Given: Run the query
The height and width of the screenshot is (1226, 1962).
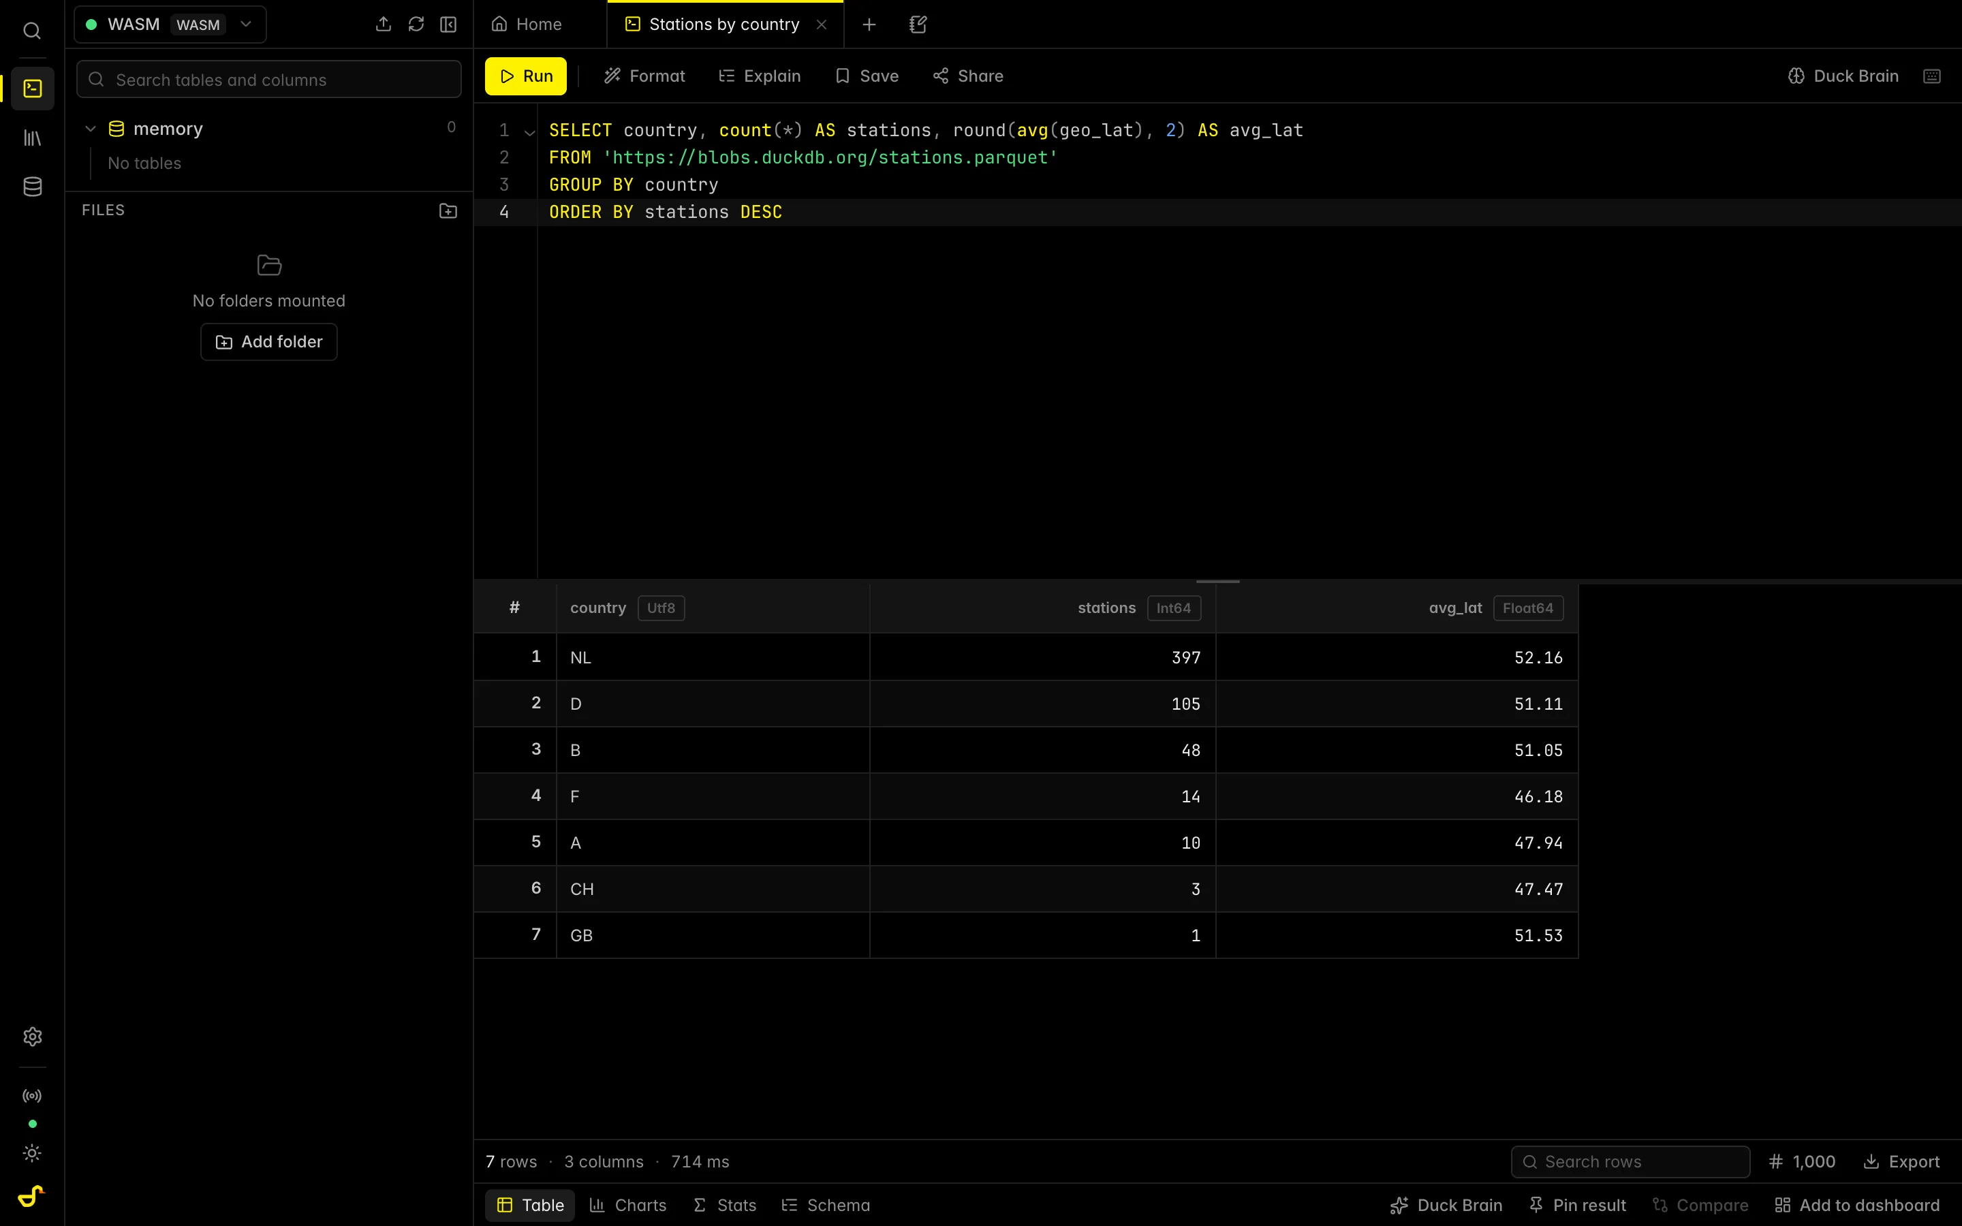Looking at the screenshot, I should coord(526,76).
